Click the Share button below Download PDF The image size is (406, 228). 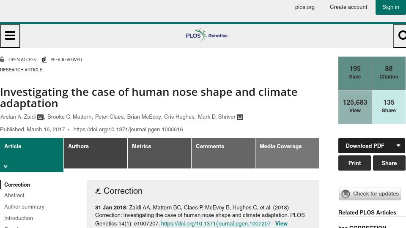389,163
